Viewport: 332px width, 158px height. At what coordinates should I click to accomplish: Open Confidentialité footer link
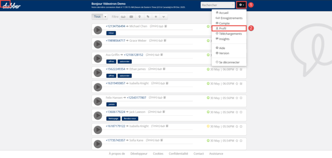(178, 154)
